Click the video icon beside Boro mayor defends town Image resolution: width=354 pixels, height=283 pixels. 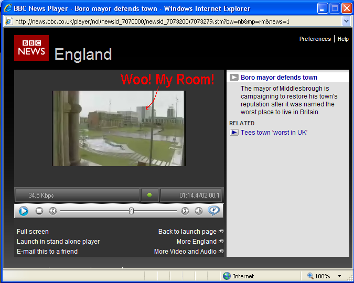[x=234, y=78]
